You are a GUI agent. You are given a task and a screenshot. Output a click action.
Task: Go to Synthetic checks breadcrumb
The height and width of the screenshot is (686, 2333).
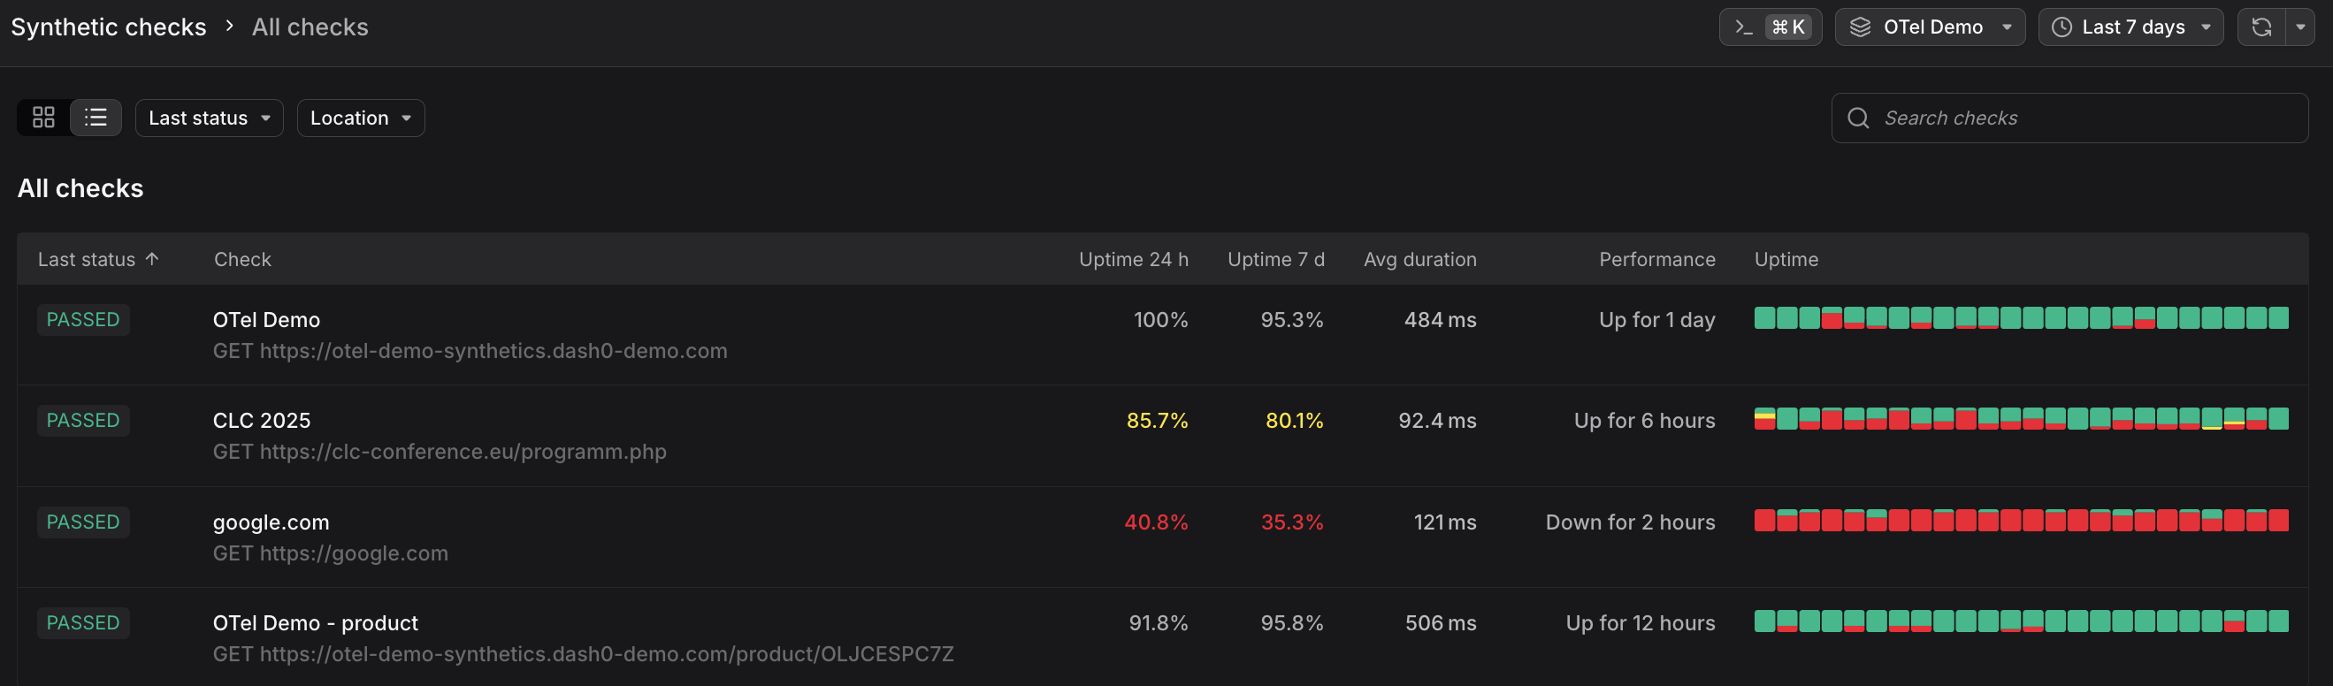point(109,27)
